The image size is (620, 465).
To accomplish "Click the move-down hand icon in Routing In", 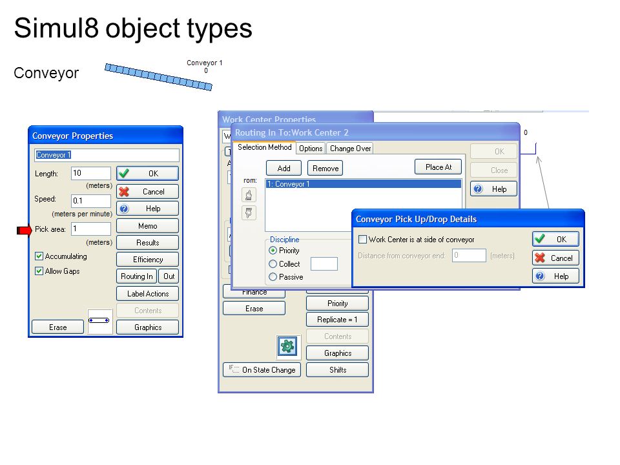I will coord(249,212).
